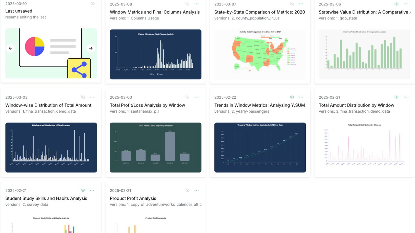This screenshot has width=415, height=233.
Task: Open more options for Window Metrics and Final Columns
Action: [196, 4]
